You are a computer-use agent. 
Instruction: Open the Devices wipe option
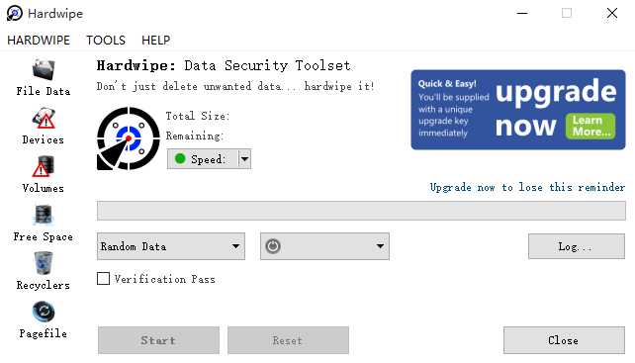coord(43,119)
